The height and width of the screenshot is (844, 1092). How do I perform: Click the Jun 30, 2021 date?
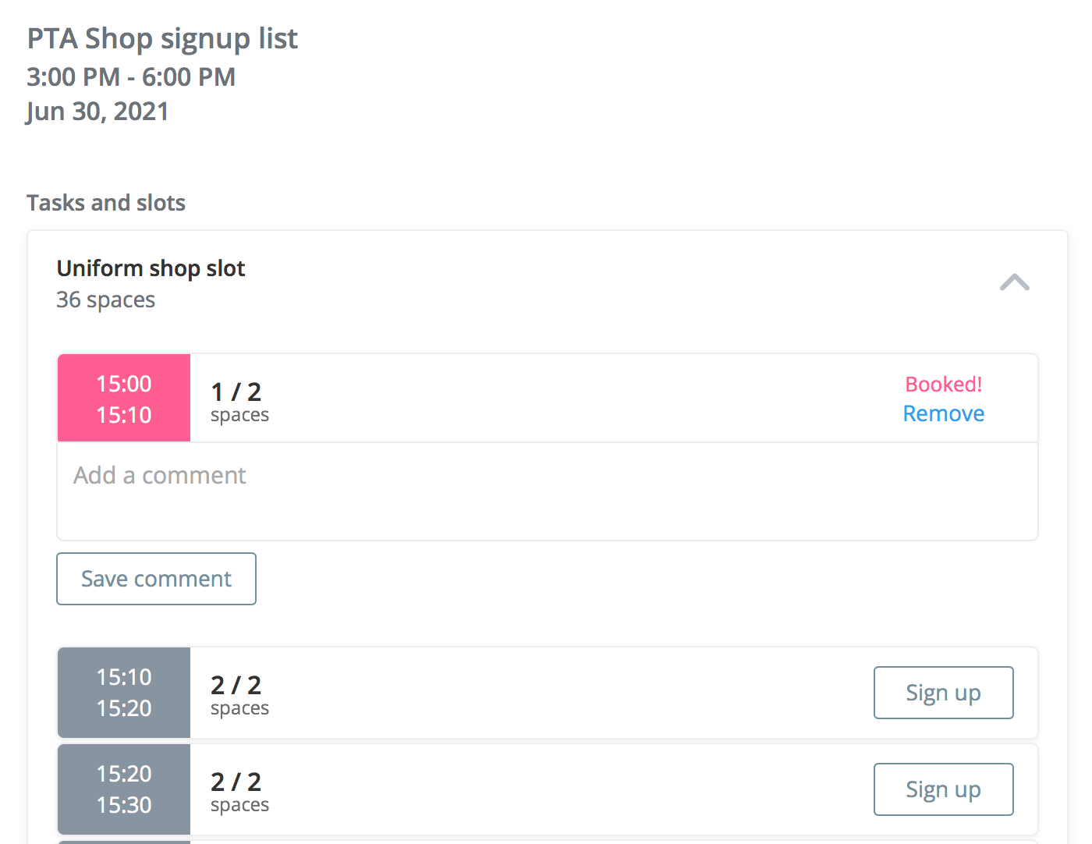point(97,111)
